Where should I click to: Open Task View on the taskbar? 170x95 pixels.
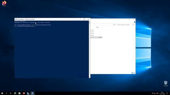coord(11,93)
